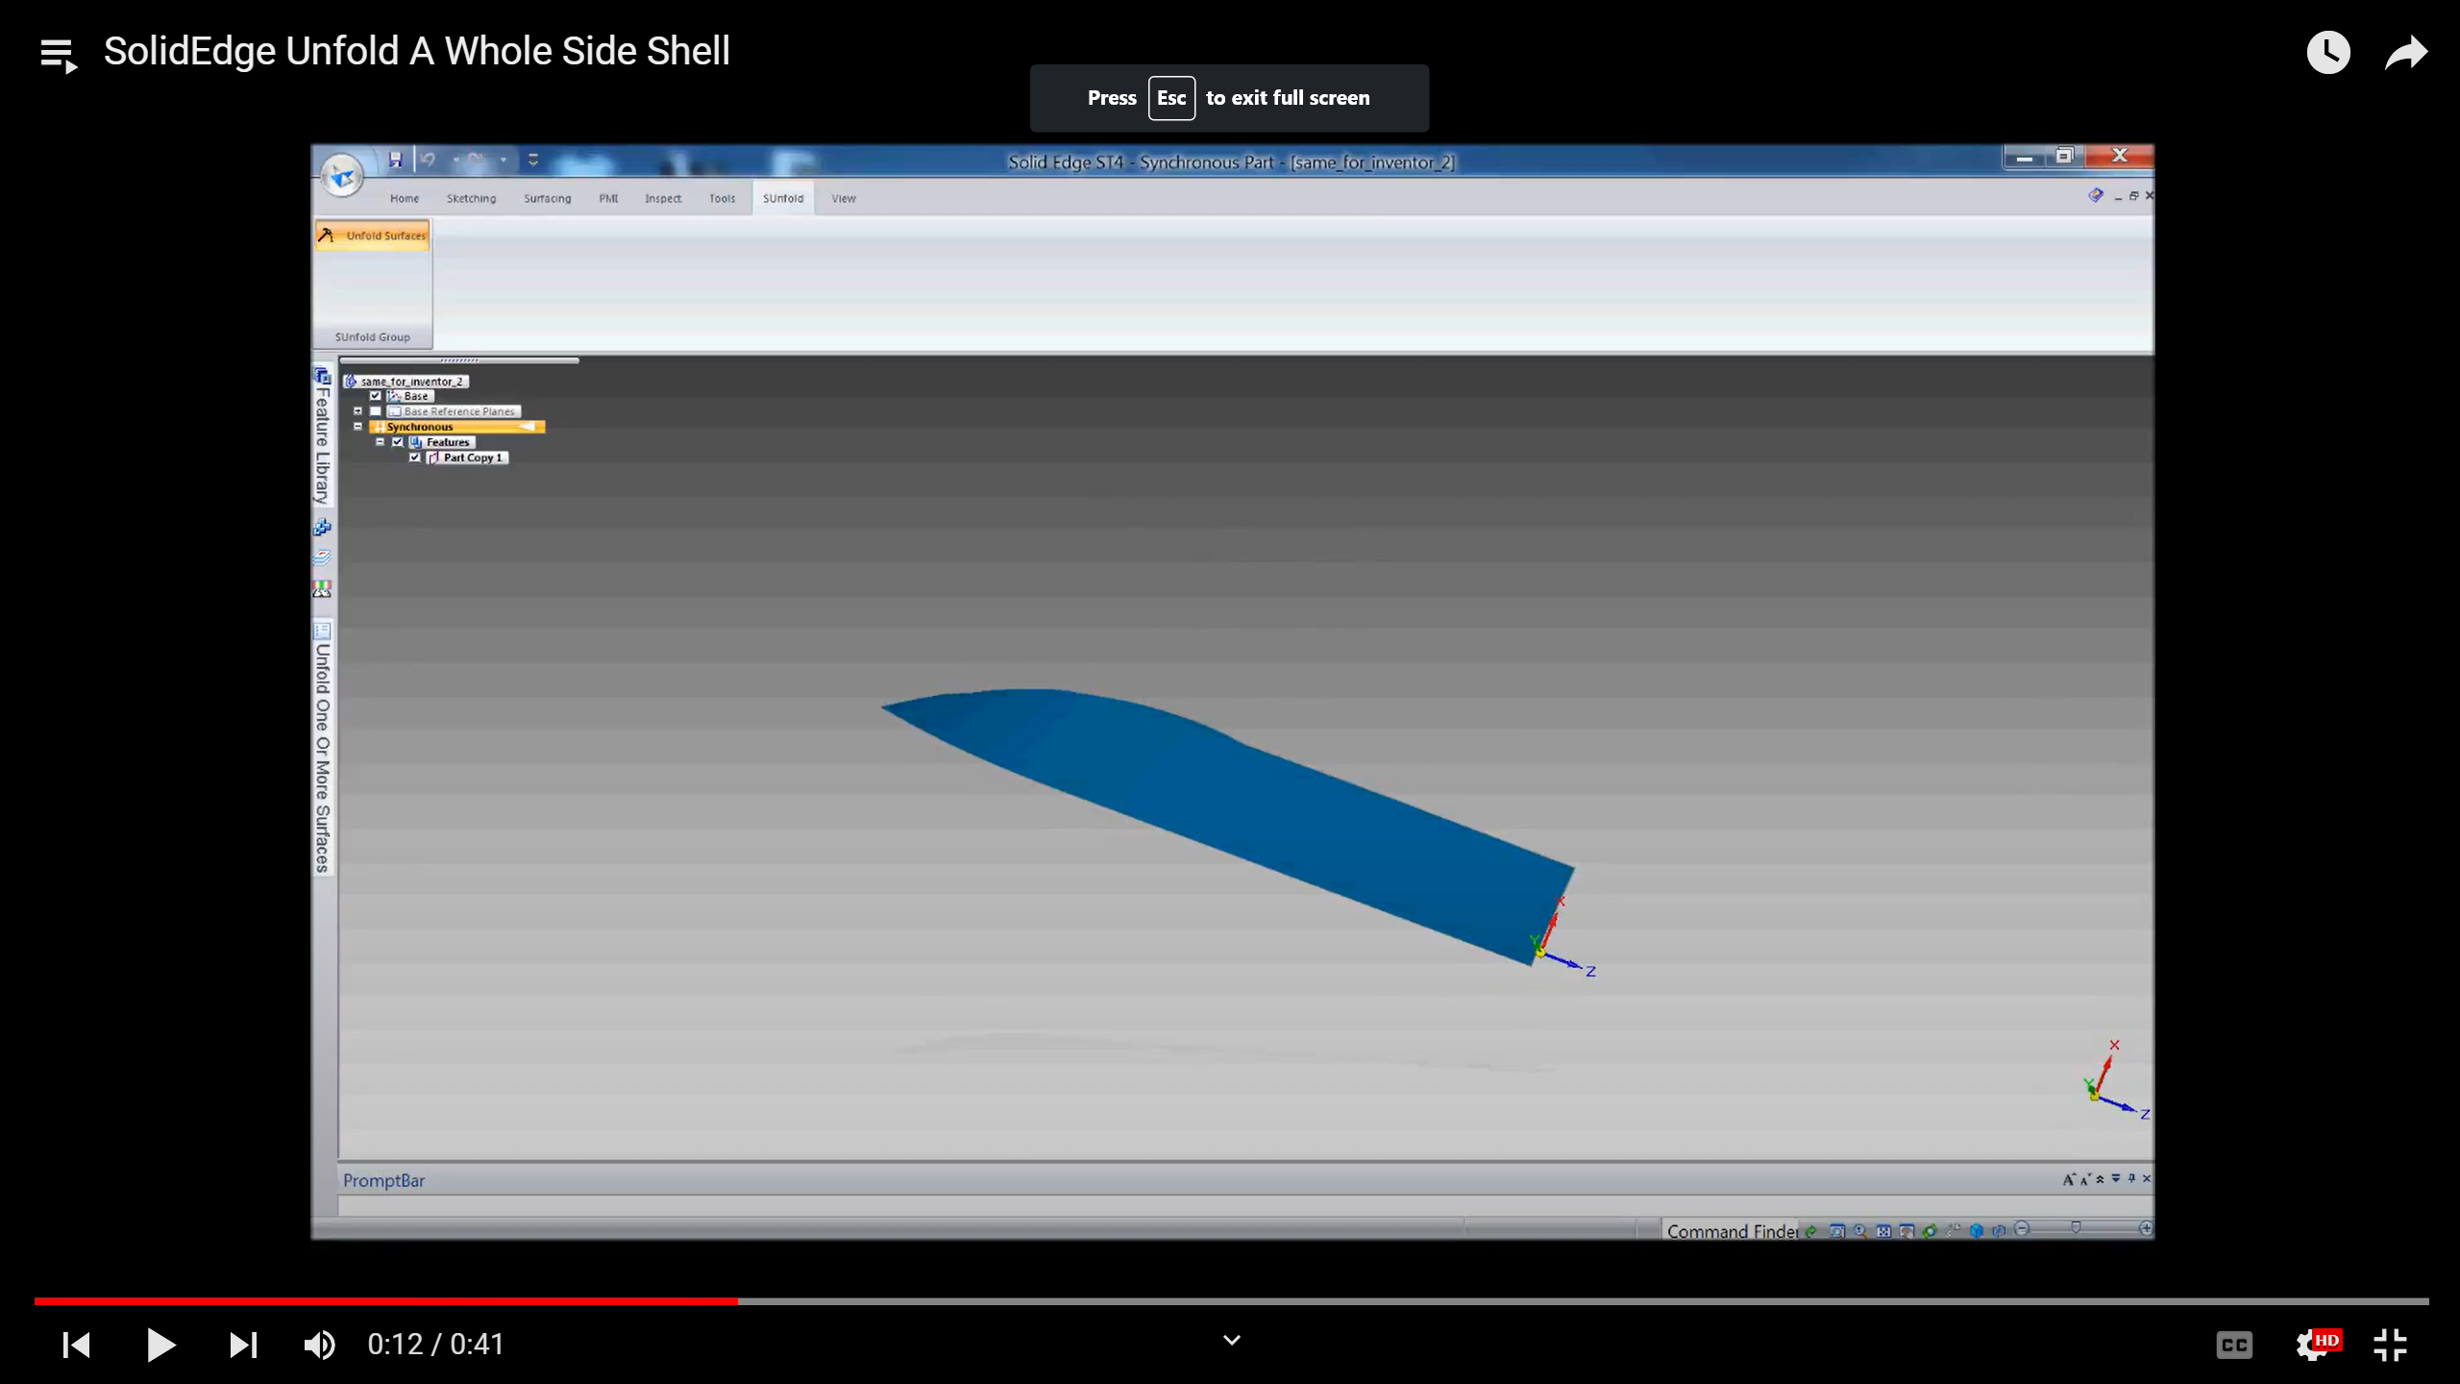Image resolution: width=2460 pixels, height=1384 pixels.
Task: Uncheck the Features checkbox
Action: point(398,442)
